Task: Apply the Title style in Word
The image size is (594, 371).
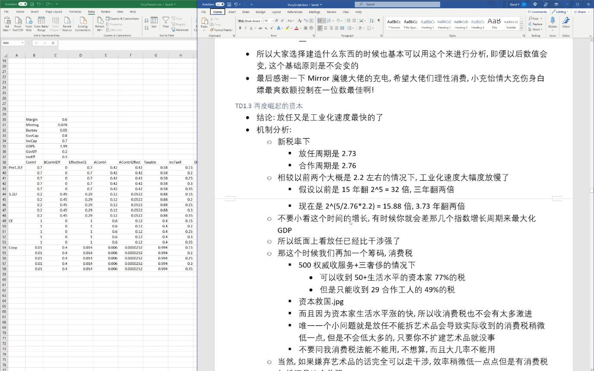Action: [494, 24]
